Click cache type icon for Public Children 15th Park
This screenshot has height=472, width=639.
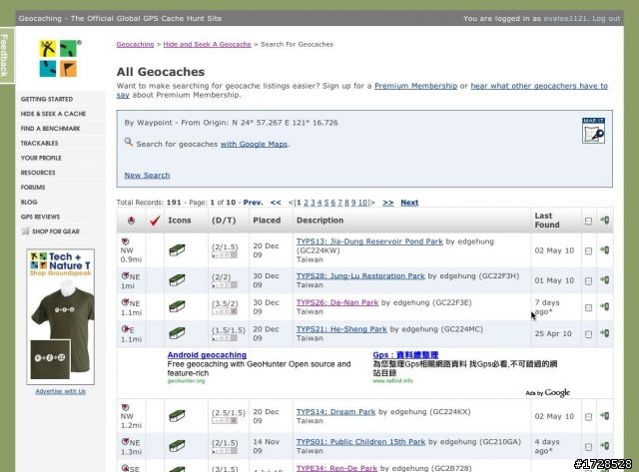pos(177,445)
